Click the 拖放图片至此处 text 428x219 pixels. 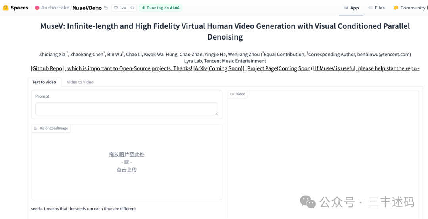coord(127,155)
